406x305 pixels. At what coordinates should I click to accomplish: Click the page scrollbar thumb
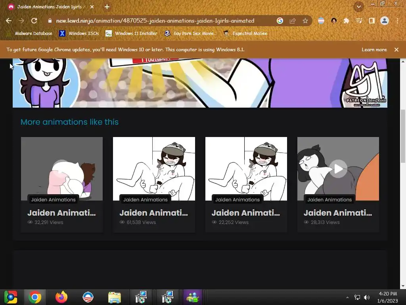pyautogui.click(x=403, y=136)
